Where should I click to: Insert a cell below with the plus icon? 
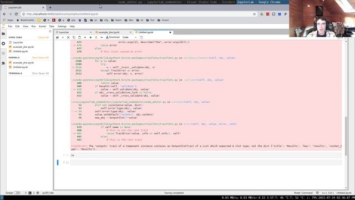click(63, 37)
